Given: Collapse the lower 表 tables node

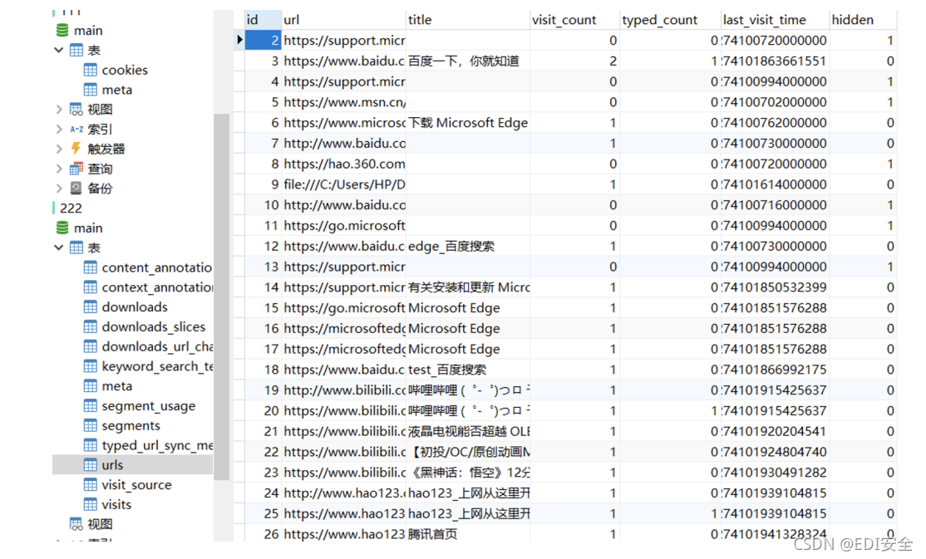Looking at the screenshot, I should [58, 248].
